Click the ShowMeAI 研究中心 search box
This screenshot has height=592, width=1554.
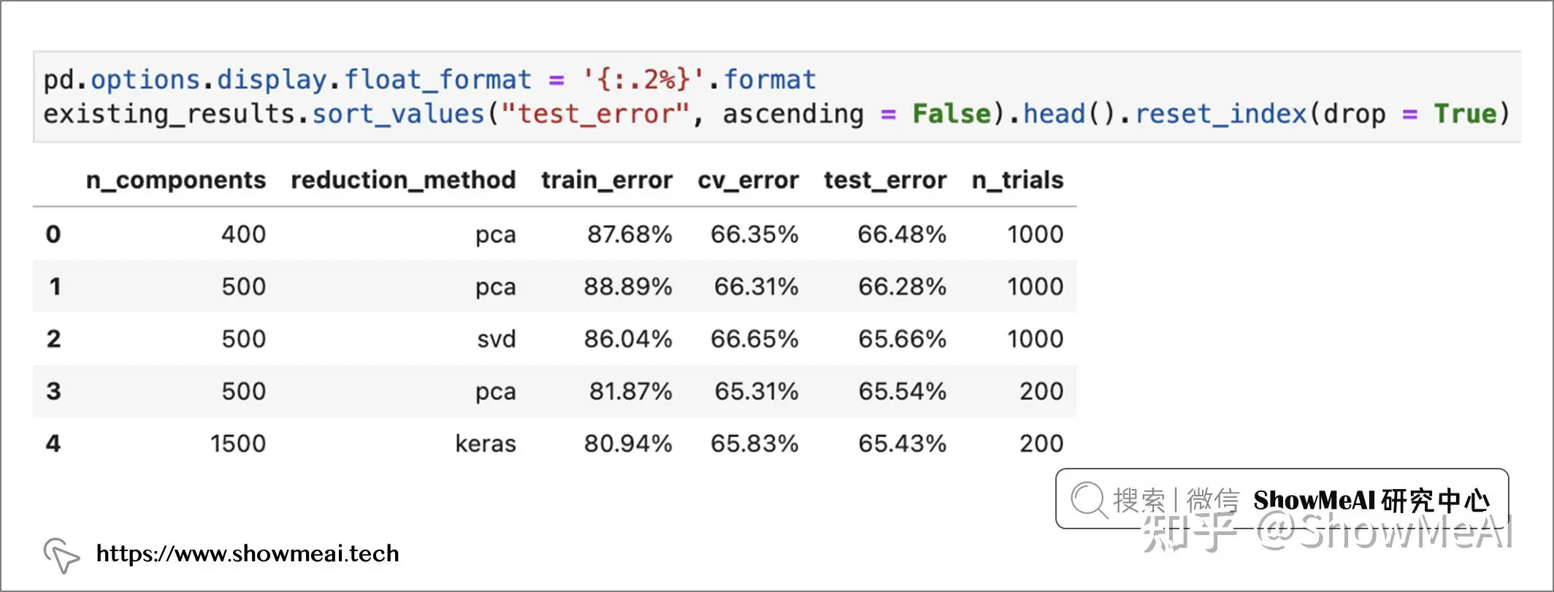1282,499
